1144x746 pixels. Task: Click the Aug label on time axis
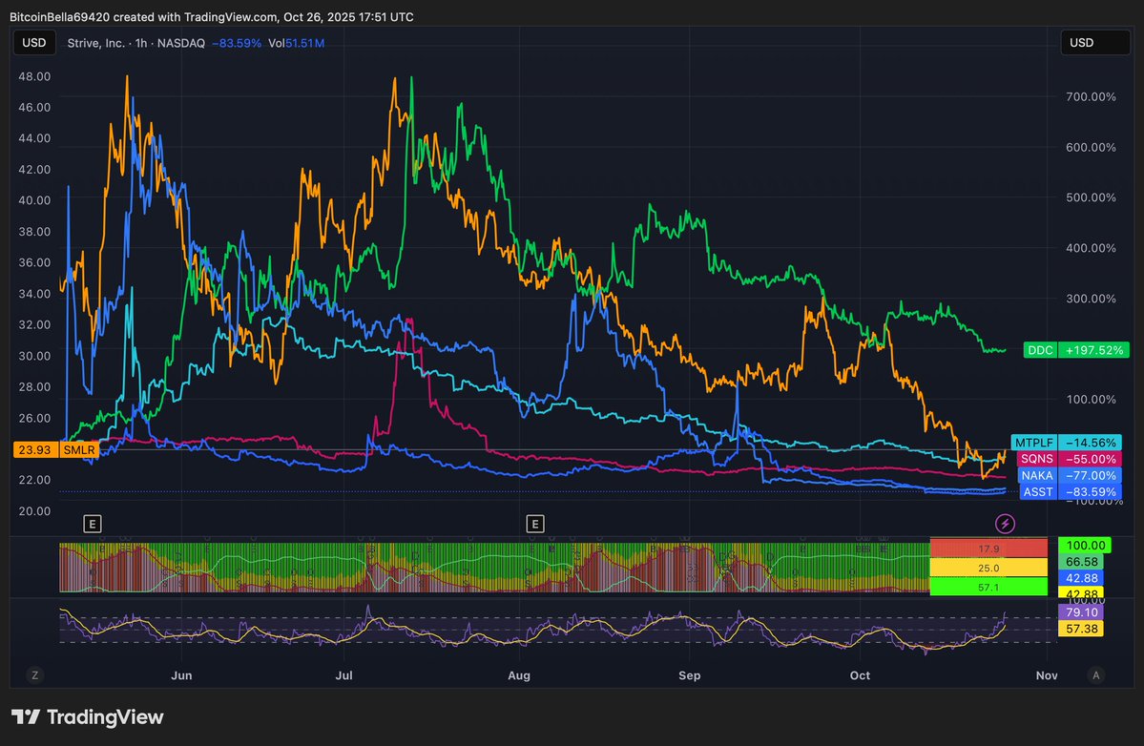point(519,675)
